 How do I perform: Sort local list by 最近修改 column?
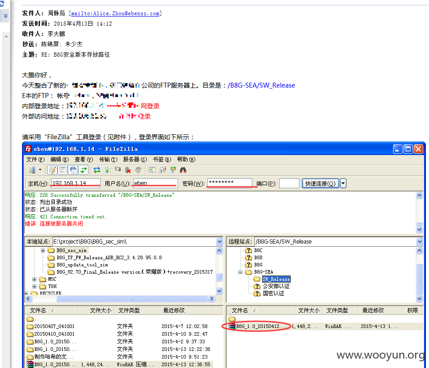pyautogui.click(x=174, y=310)
